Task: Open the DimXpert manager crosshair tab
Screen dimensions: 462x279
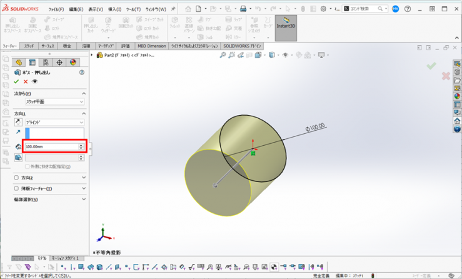Action: click(59, 63)
